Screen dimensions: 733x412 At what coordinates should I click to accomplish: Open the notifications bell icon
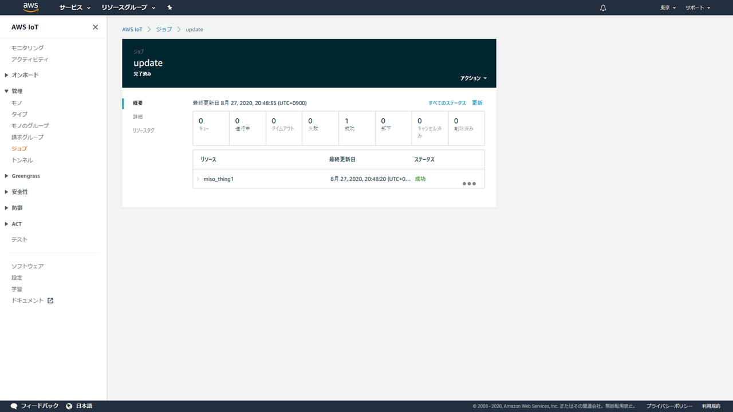[x=603, y=8]
